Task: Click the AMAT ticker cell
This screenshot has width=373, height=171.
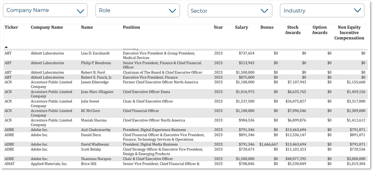Action: tap(10, 164)
